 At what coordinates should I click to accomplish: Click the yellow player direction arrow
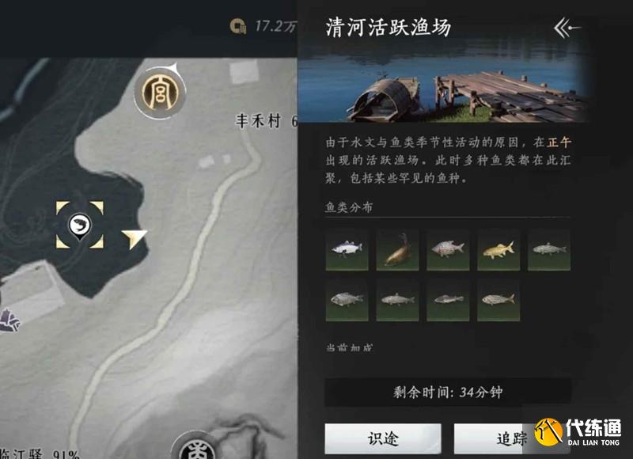coord(135,239)
